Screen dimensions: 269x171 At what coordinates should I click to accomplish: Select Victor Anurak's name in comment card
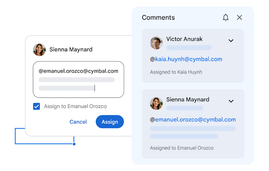[x=184, y=39]
